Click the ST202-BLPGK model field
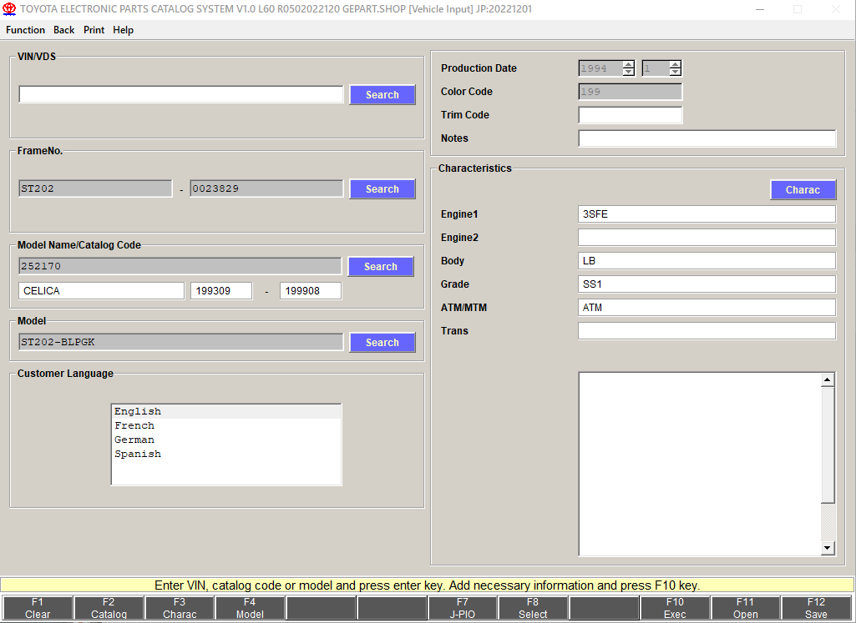The height and width of the screenshot is (623, 856). 180,342
